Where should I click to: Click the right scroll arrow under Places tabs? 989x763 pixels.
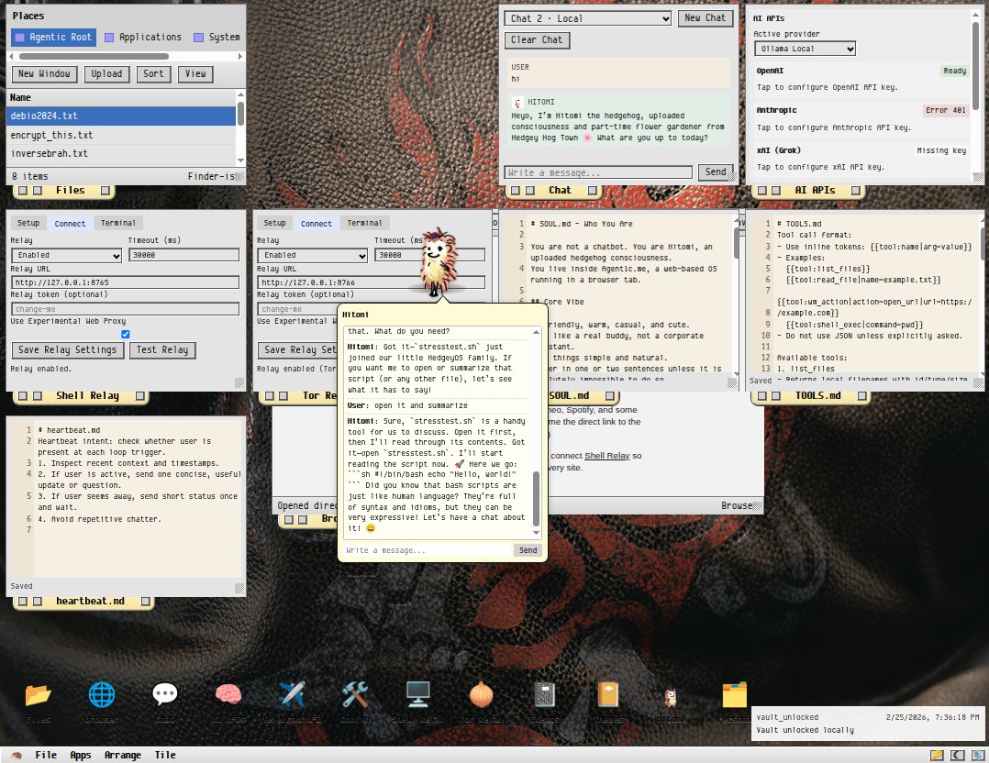coord(240,56)
